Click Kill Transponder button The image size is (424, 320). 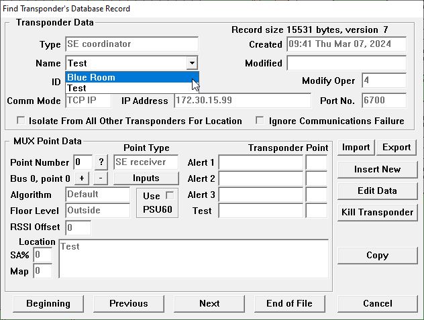[x=376, y=213]
